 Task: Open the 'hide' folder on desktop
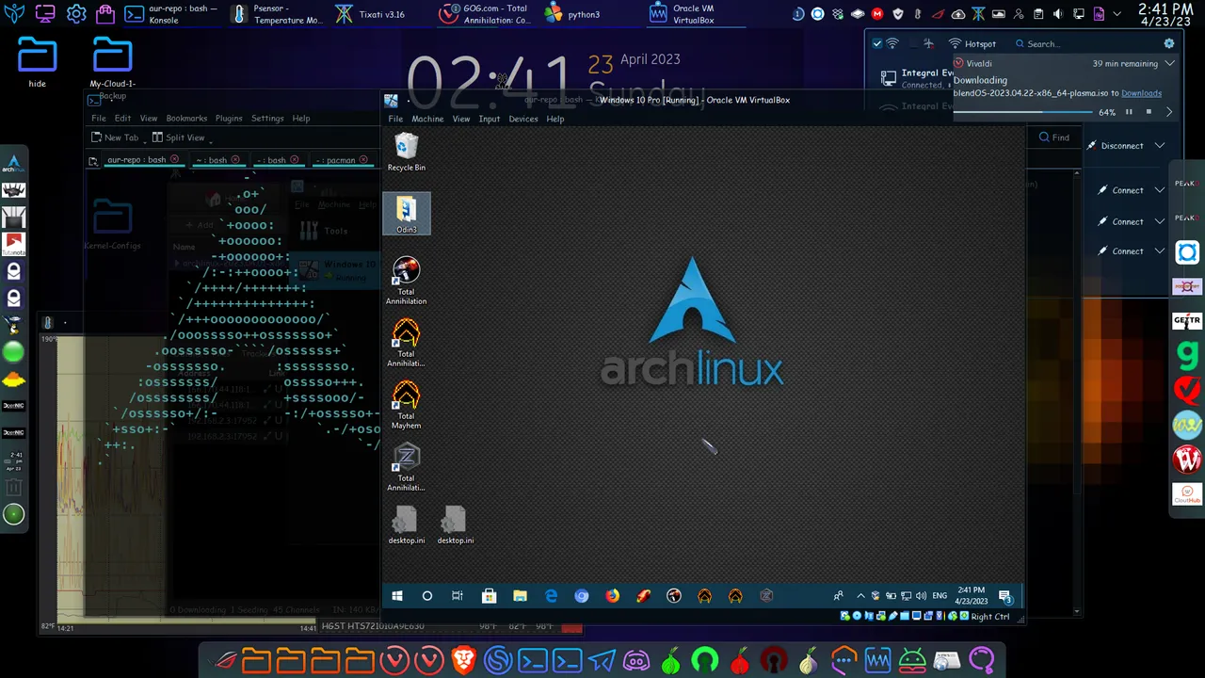pos(37,63)
